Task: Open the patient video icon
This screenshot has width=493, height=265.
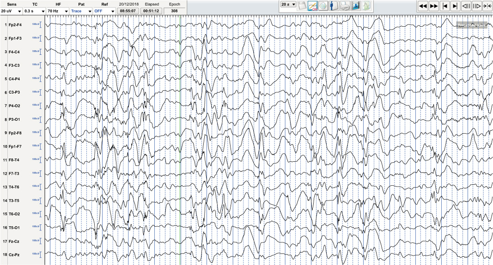Action: 356,6
